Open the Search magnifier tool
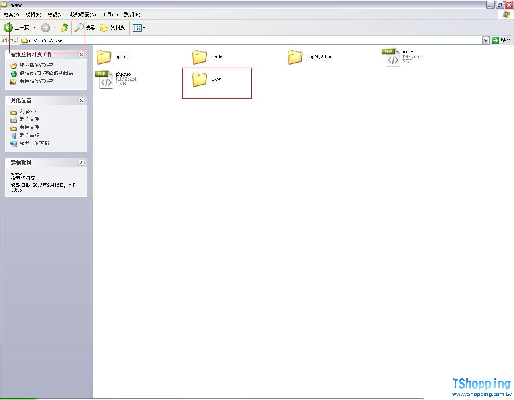Screen dimensions: 514x400 click(x=80, y=28)
